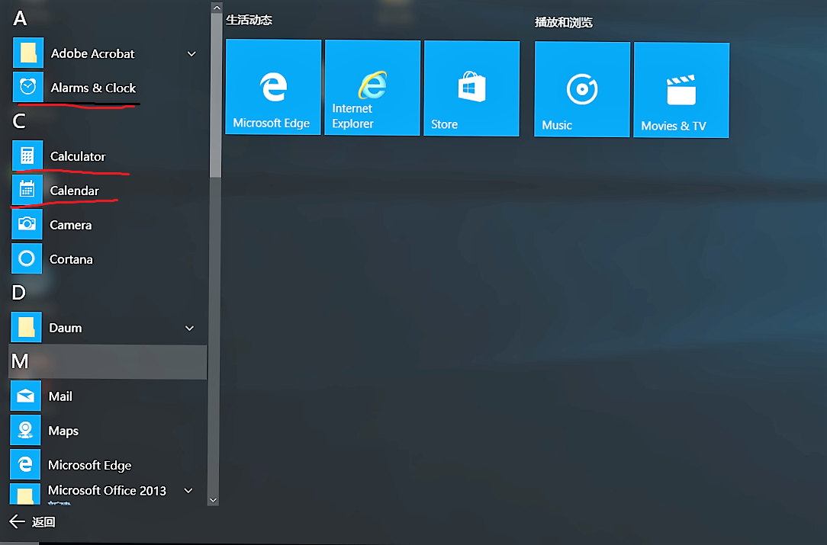
Task: Click the app list scrollbar thumb
Action: pos(216,95)
